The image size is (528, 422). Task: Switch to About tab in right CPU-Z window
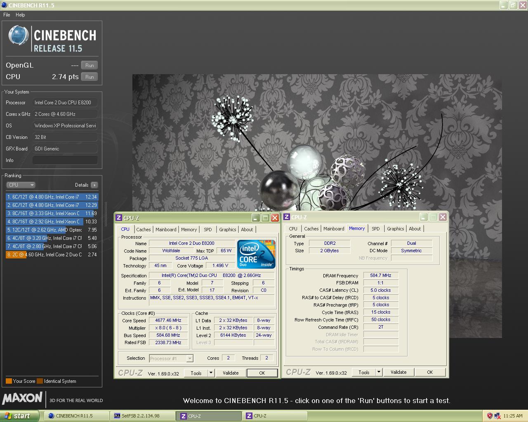415,229
